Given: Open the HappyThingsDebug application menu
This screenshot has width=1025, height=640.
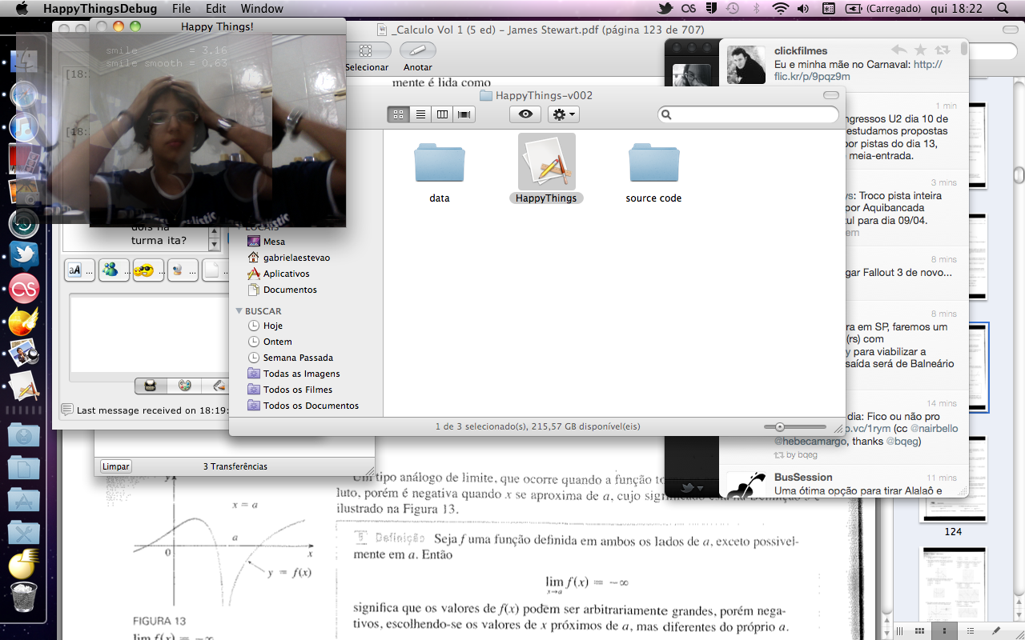Looking at the screenshot, I should pos(100,9).
